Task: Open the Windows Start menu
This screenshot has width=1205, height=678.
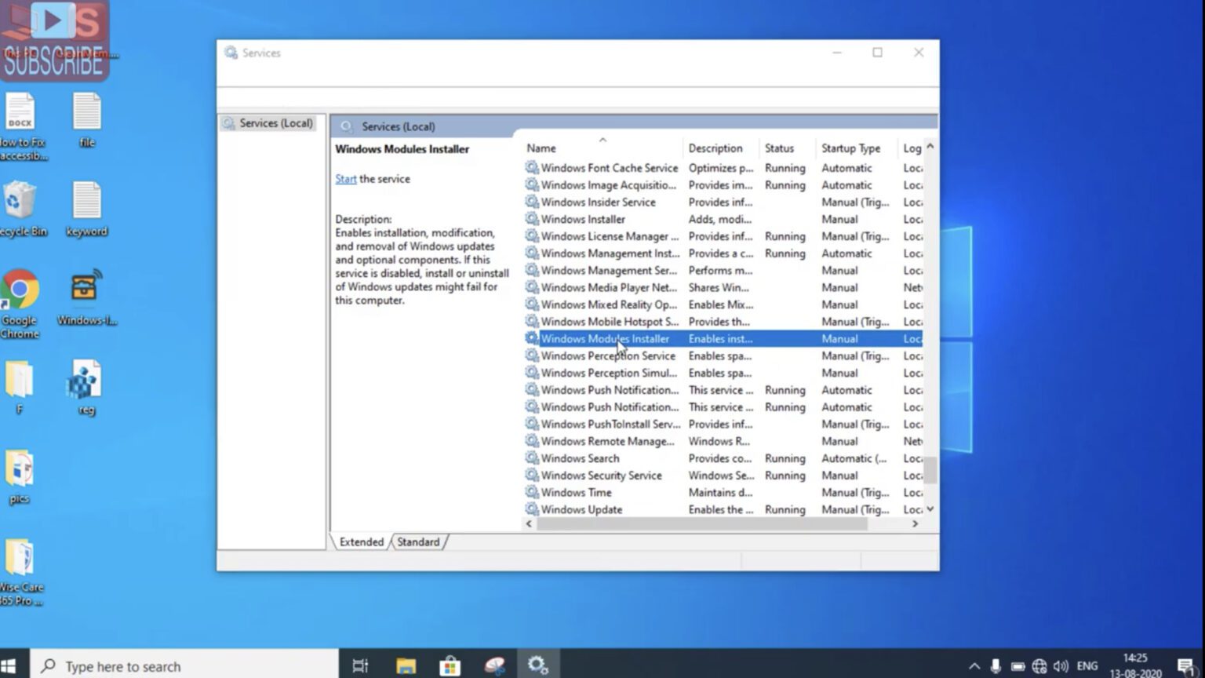Action: [9, 666]
